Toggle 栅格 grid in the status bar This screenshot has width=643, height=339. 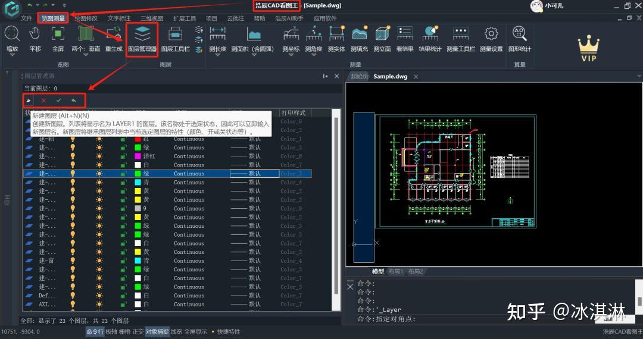pos(124,332)
